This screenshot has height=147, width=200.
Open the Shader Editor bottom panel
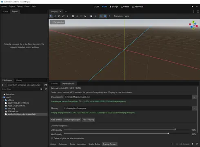pyautogui.click(x=94, y=144)
